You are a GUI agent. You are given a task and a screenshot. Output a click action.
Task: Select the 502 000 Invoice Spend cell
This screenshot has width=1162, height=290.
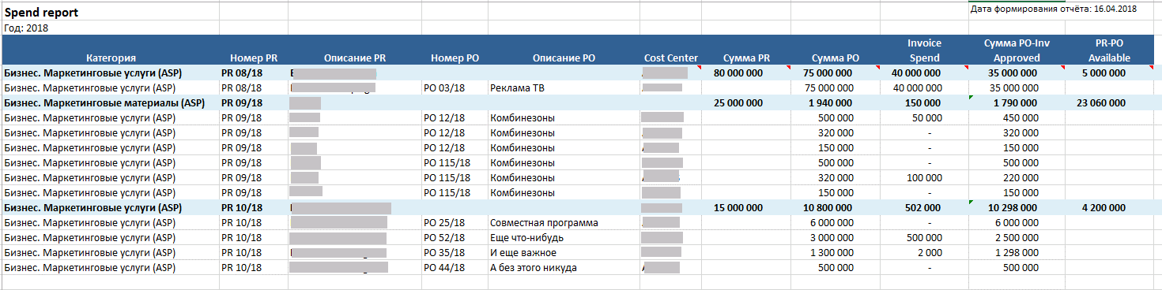point(922,207)
